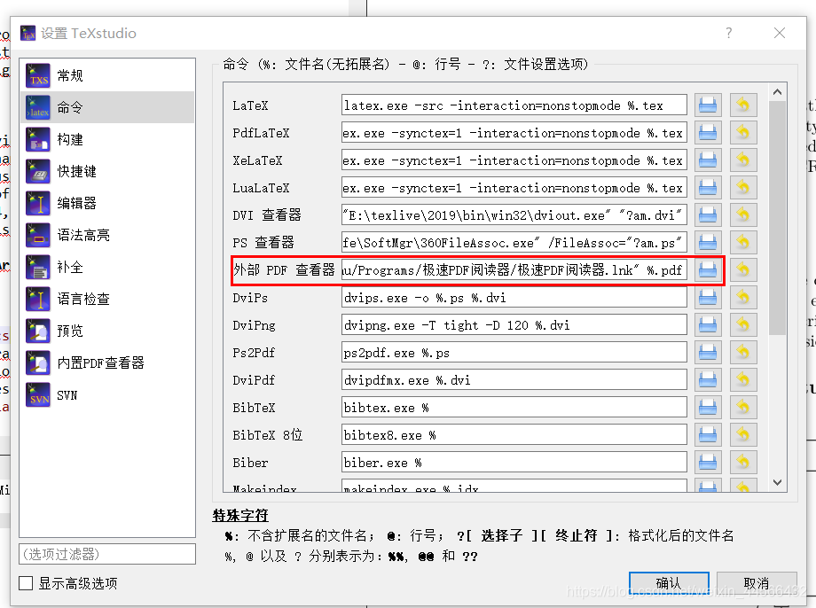
Task: Select the 语法高亮 sidebar icon
Action: pos(37,235)
